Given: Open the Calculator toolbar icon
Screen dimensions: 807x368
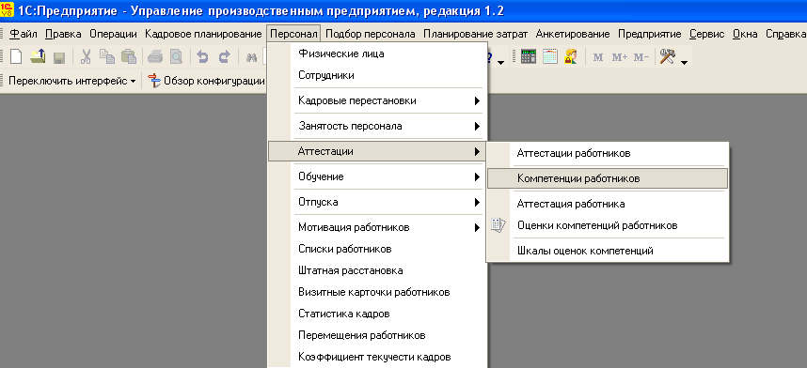Looking at the screenshot, I should click(x=529, y=56).
